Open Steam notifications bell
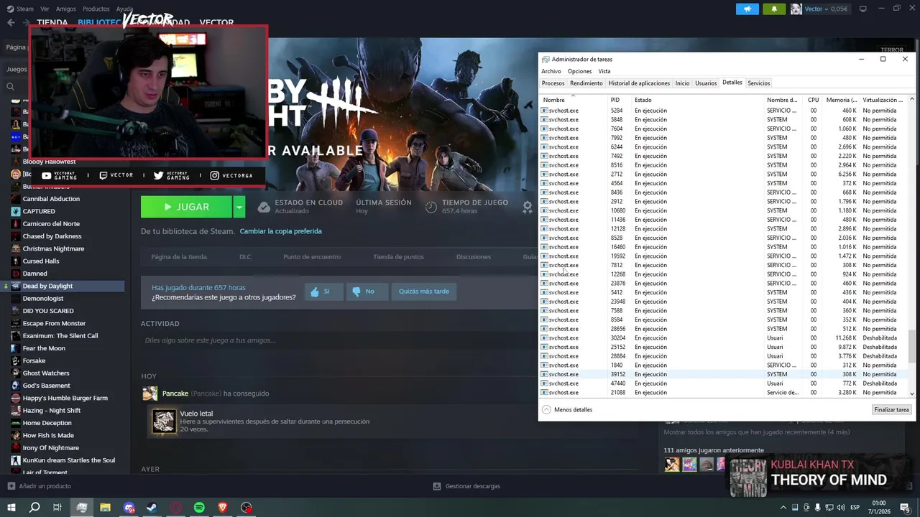Screen dimensions: 920x517 click(774, 9)
